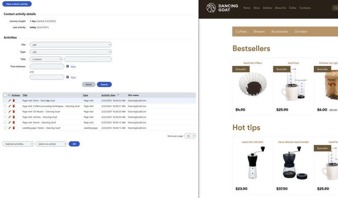The height and width of the screenshot is (198, 338).
Task: Click the Search button
Action: click(x=104, y=84)
